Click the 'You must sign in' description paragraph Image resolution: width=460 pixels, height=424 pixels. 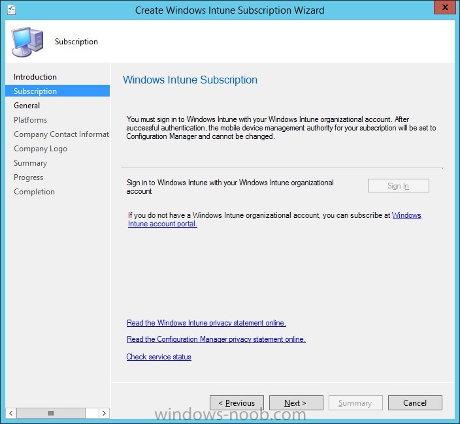(281, 128)
